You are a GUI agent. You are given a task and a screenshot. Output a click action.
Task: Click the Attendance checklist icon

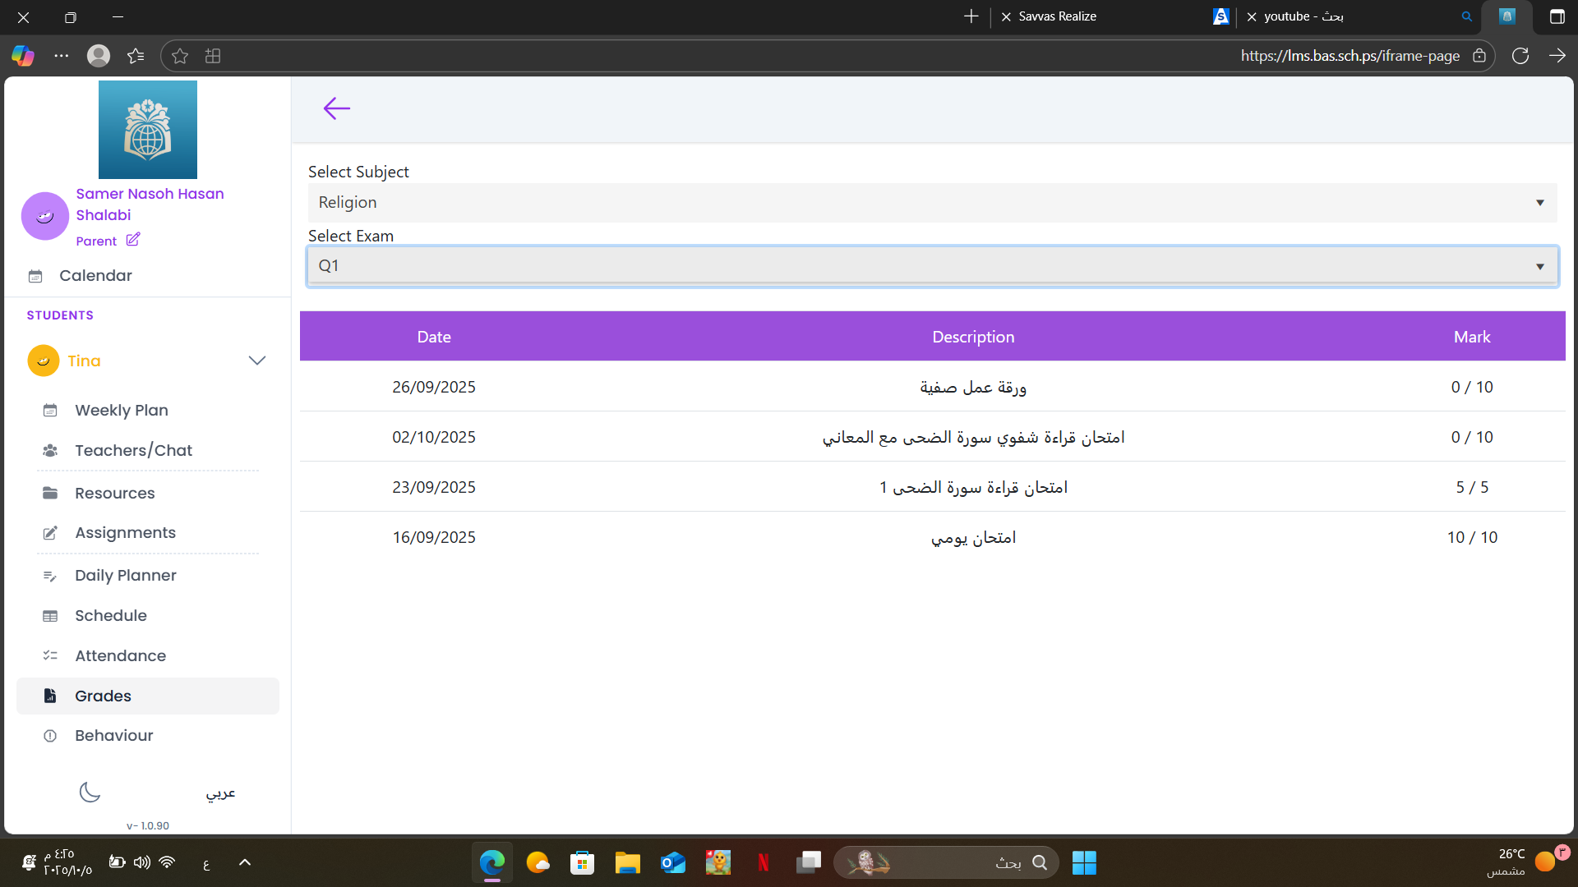point(50,655)
